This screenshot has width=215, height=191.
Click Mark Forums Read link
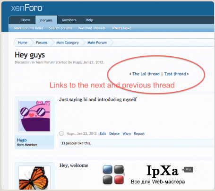pos(28,28)
